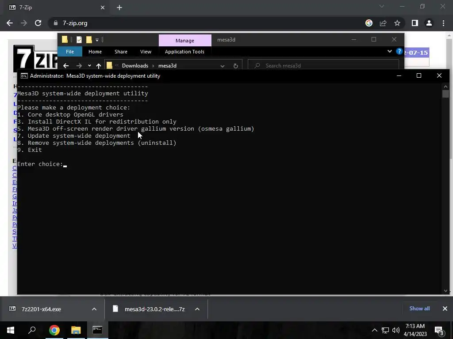Click the console vertical scroll thumb
The image size is (453, 339).
tap(445, 94)
